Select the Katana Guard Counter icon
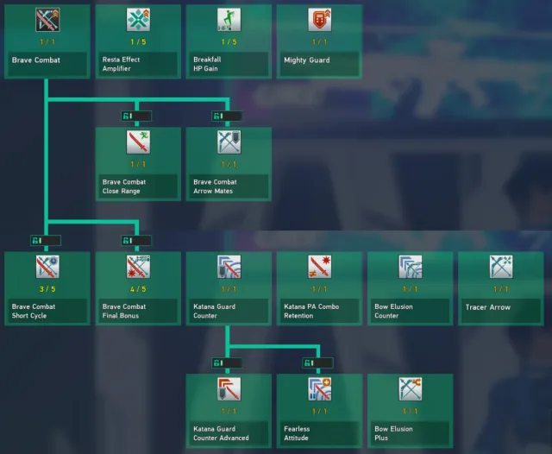552x454 pixels. pos(229,267)
